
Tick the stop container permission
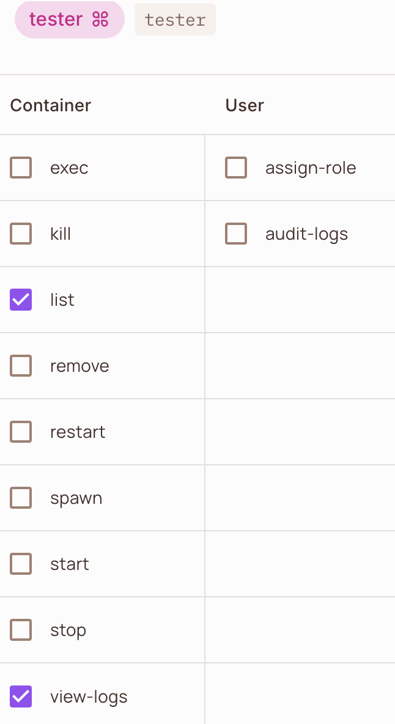[x=21, y=629]
